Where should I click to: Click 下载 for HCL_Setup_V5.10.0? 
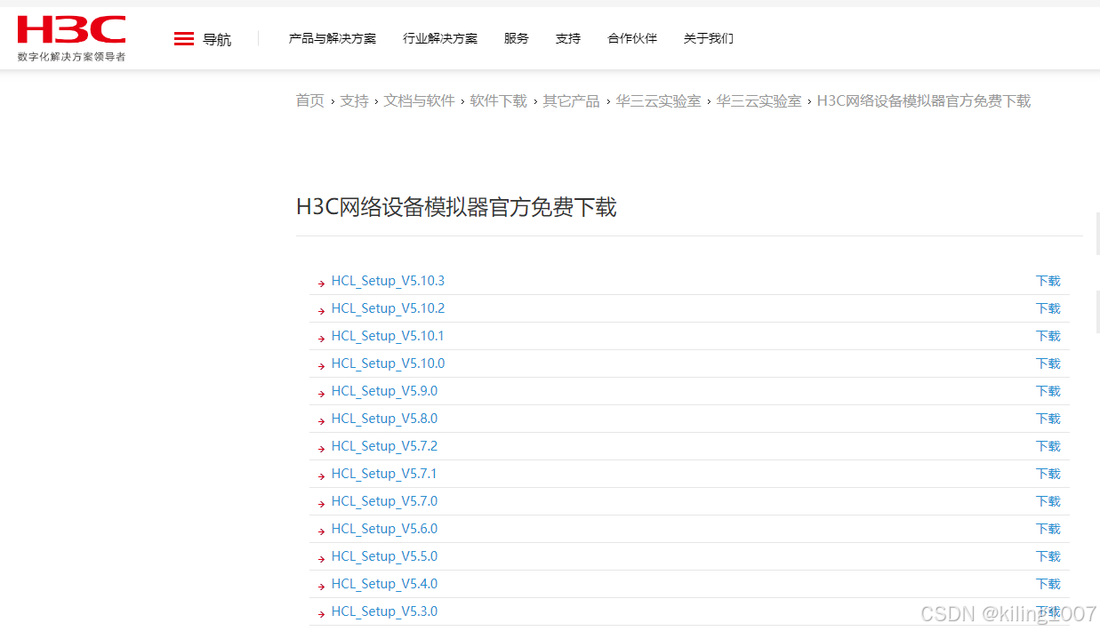pyautogui.click(x=1048, y=363)
